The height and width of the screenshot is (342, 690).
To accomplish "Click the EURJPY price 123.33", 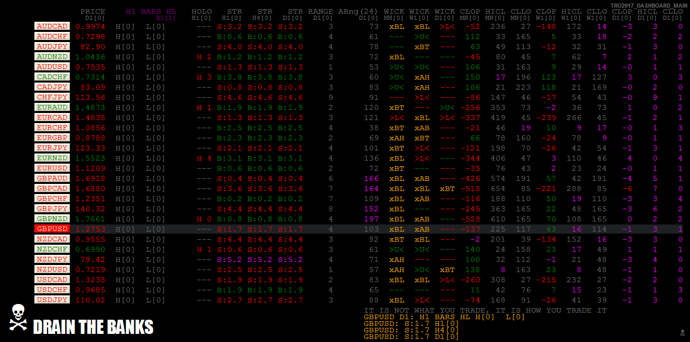I will [x=90, y=148].
